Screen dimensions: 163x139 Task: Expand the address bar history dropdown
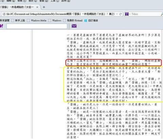coord(117,14)
